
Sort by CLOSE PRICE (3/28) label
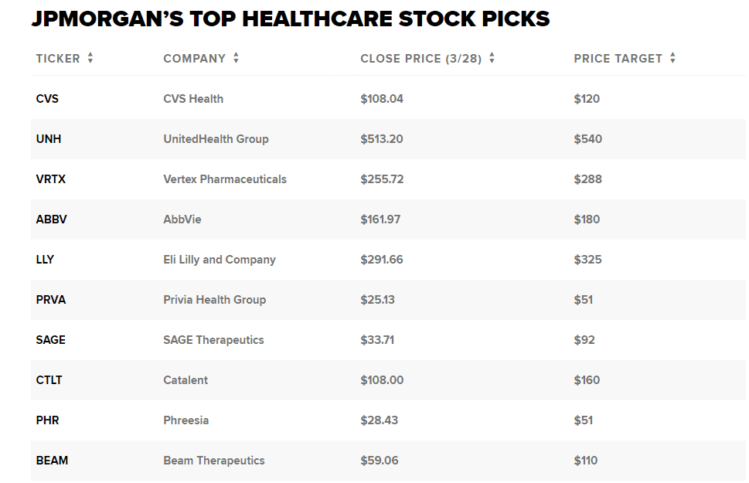tap(421, 59)
